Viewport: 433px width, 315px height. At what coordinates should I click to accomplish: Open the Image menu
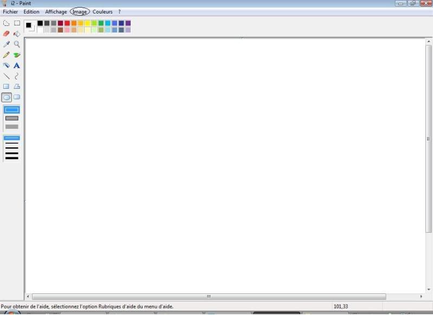80,12
